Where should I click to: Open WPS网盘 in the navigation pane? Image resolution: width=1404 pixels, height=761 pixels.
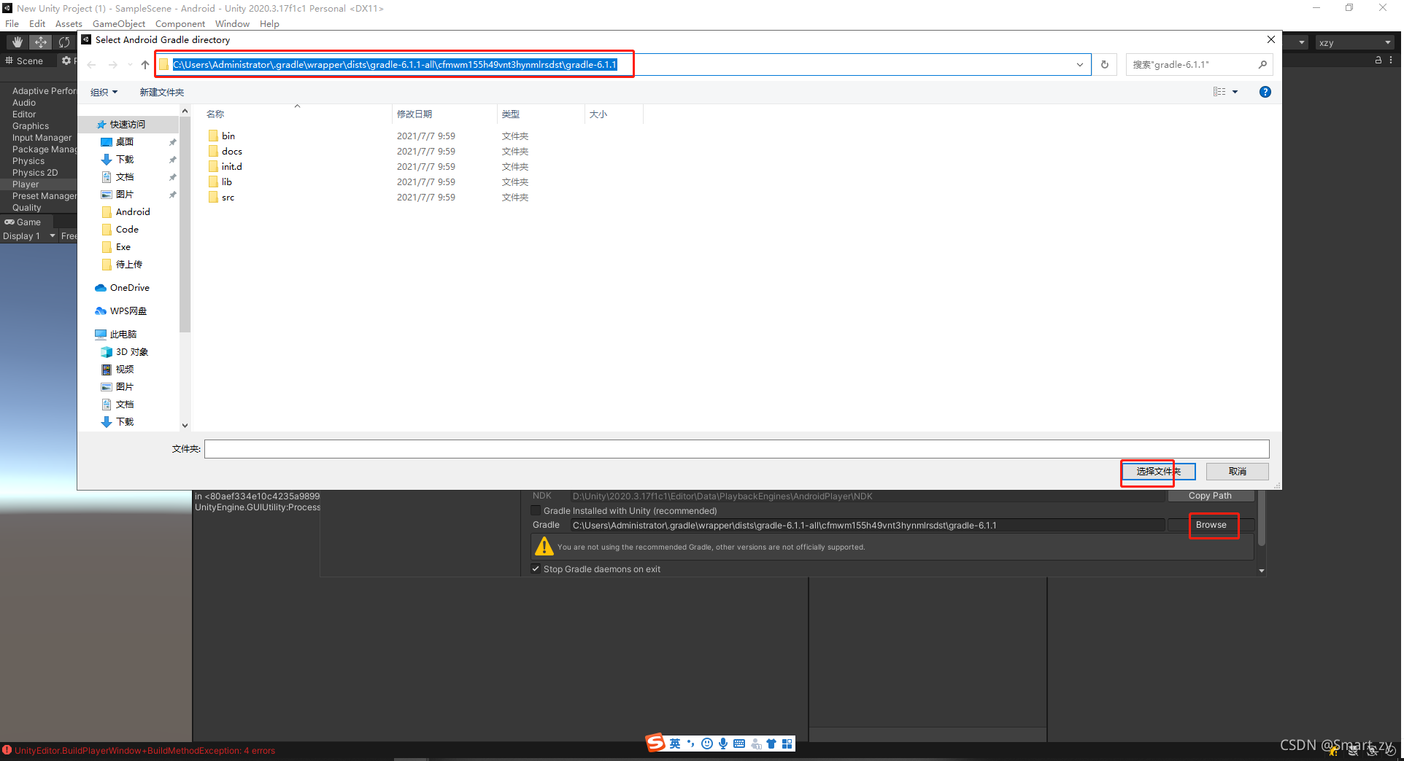click(128, 311)
